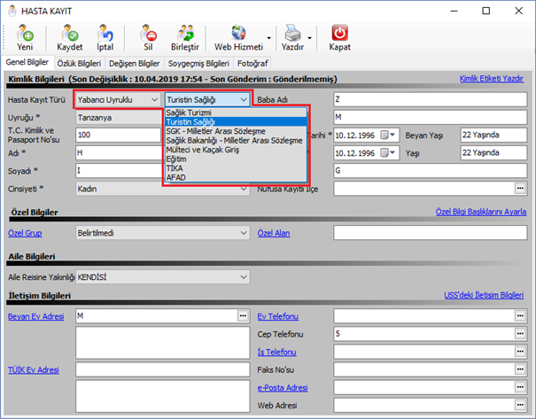Open the date calendar picker next to Yaşı
Viewport: 536px width, 419px height.
click(x=388, y=152)
